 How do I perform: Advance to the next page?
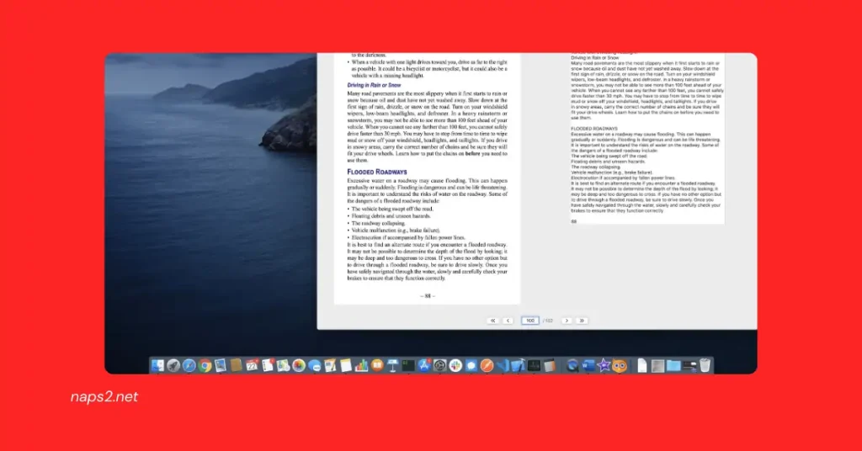tap(567, 321)
